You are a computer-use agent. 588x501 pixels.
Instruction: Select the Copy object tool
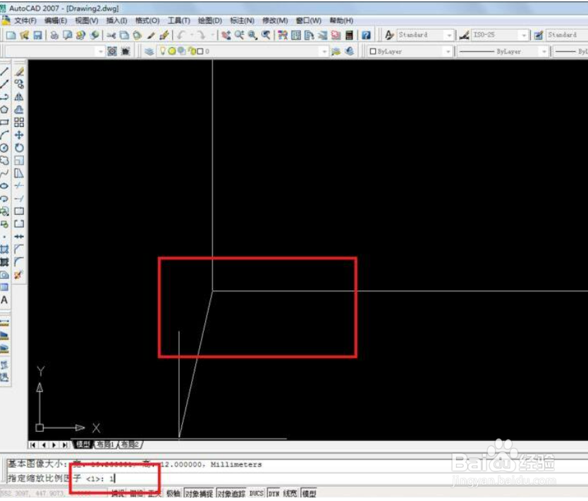coord(19,84)
